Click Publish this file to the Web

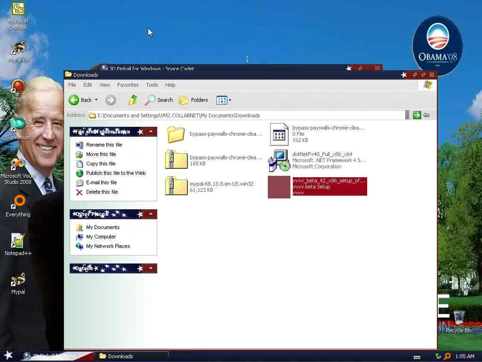[x=111, y=173]
